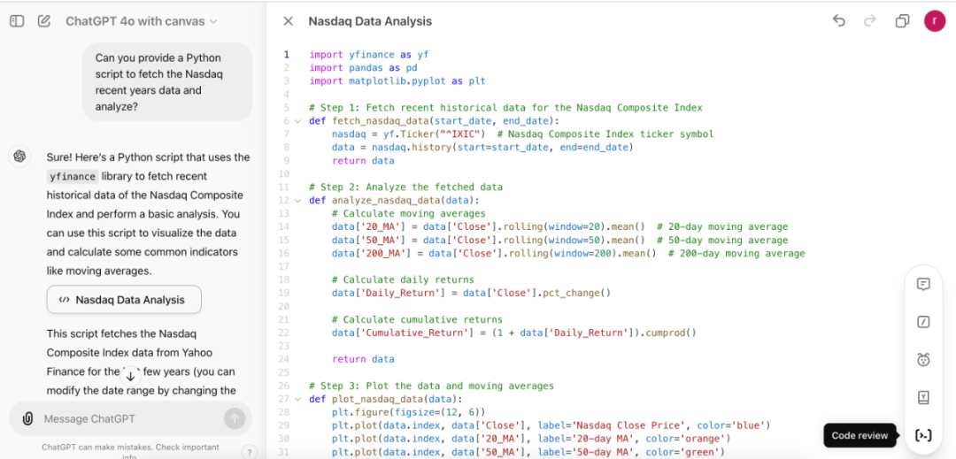Click the Nasdaq Close Price plot line
This screenshot has width=956, height=459.
pyautogui.click(x=551, y=425)
